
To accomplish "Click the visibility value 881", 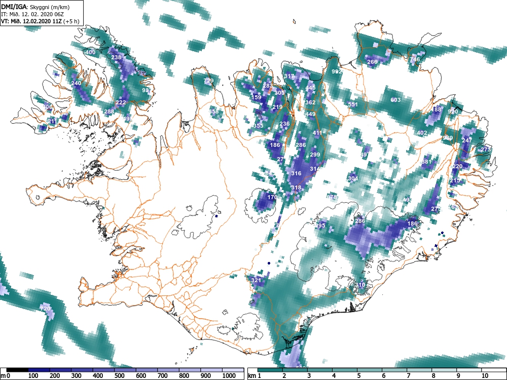I will point(426,162).
